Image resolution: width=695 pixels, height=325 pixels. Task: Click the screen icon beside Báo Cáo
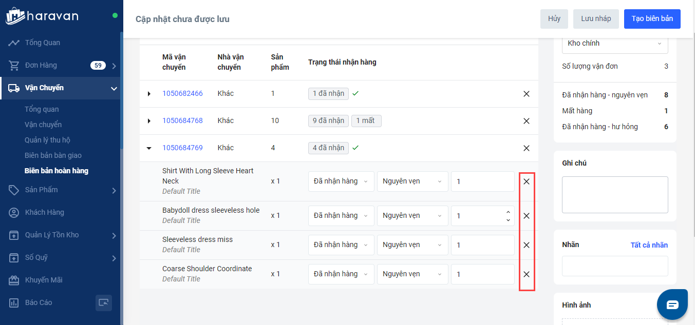(103, 302)
